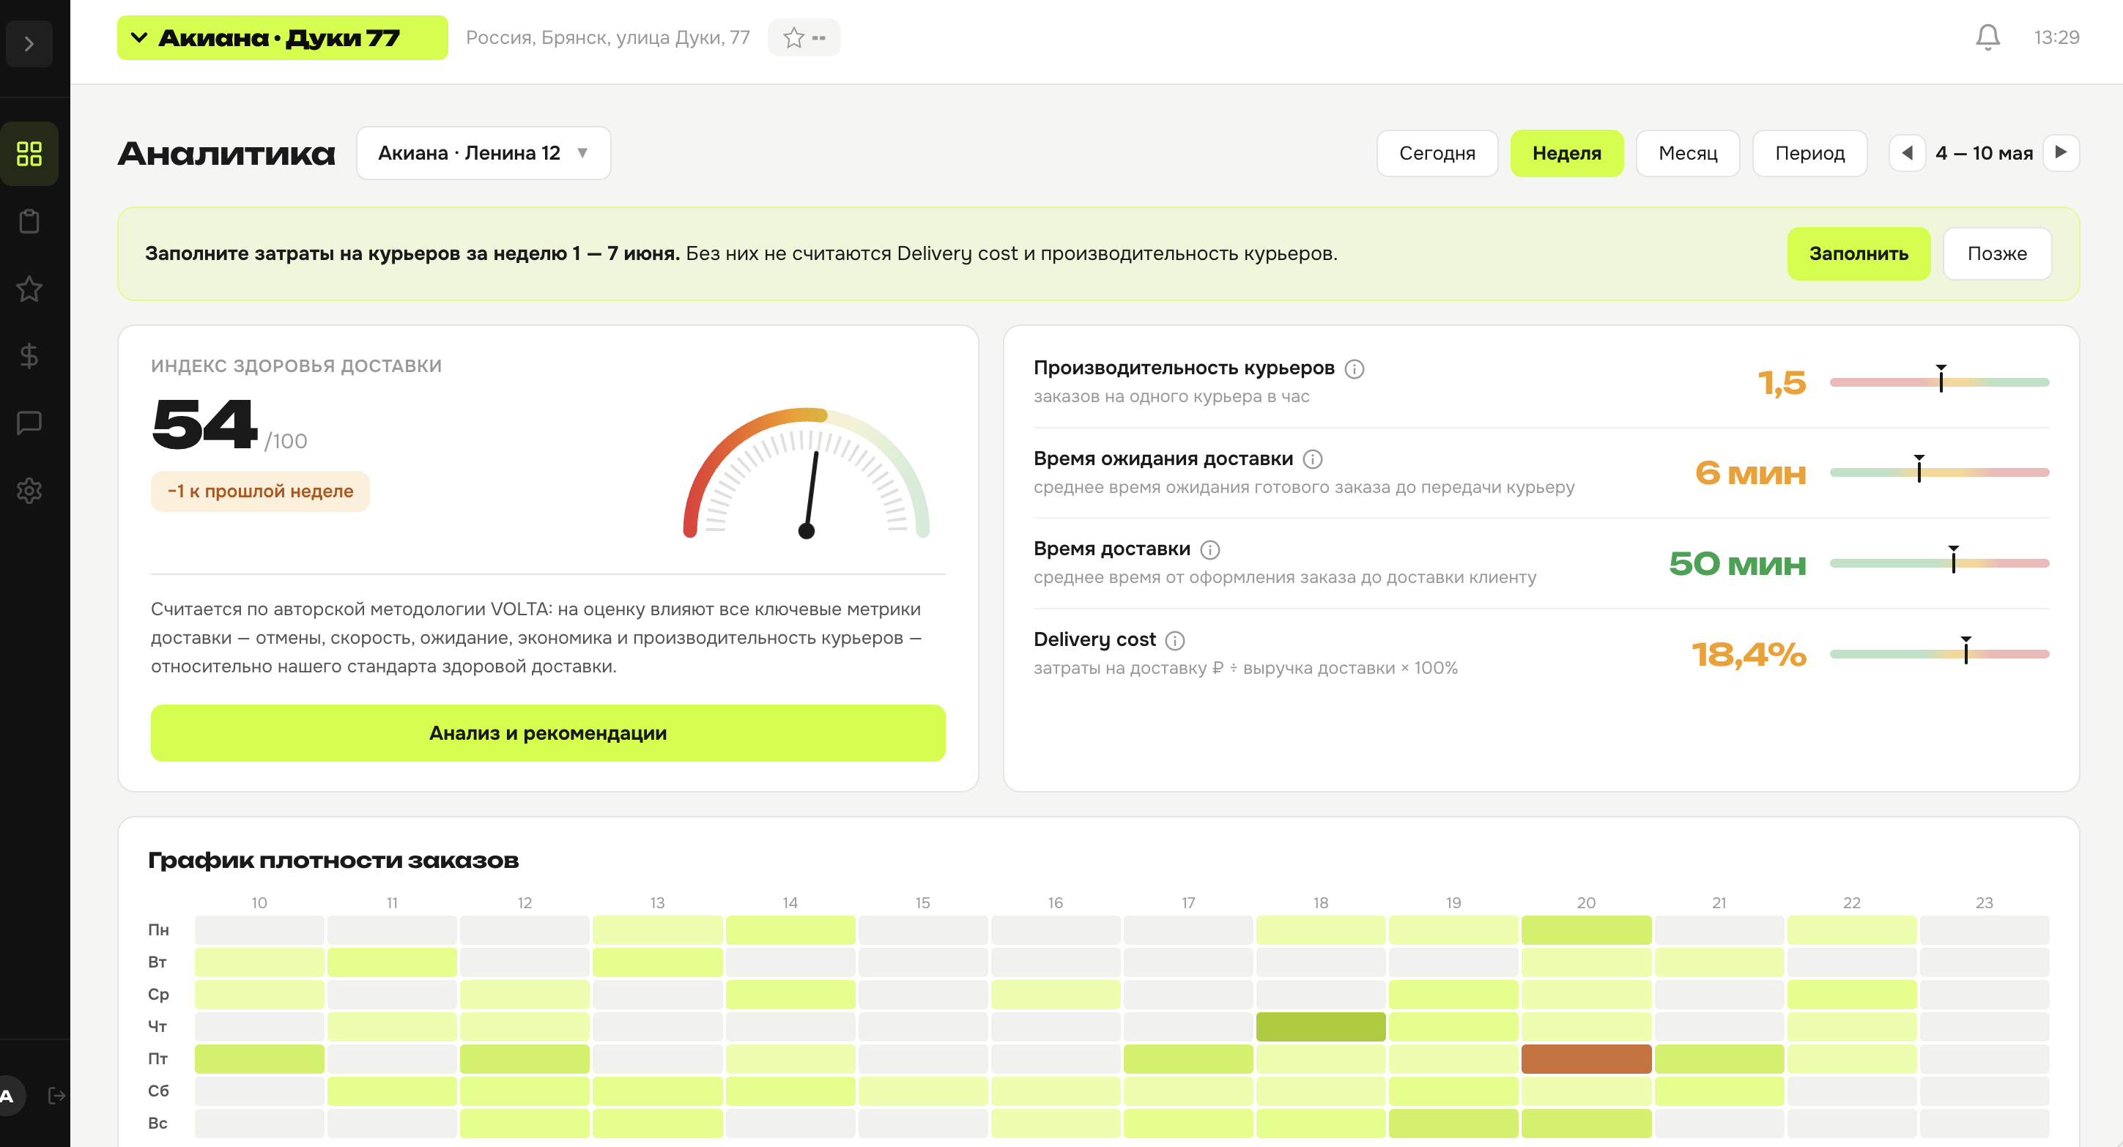This screenshot has width=2123, height=1147.
Task: Show info for Производительность курьеров
Action: (x=1354, y=369)
